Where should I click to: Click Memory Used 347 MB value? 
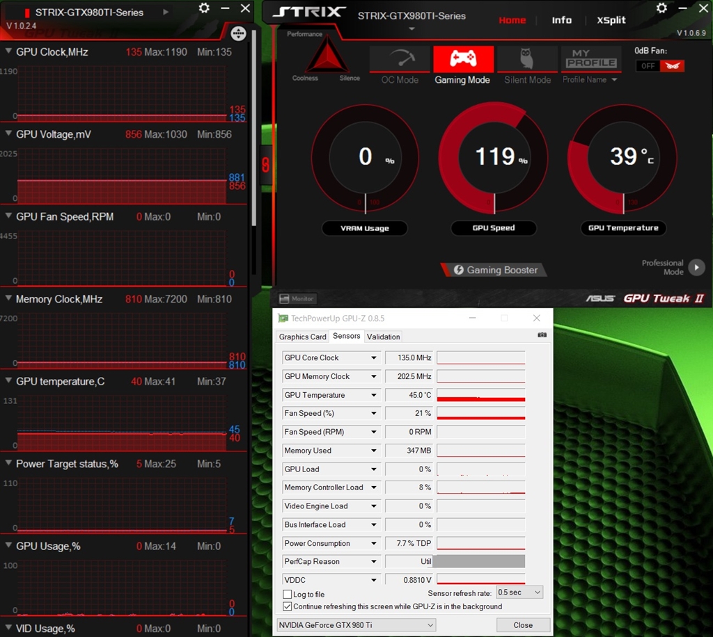tap(408, 451)
